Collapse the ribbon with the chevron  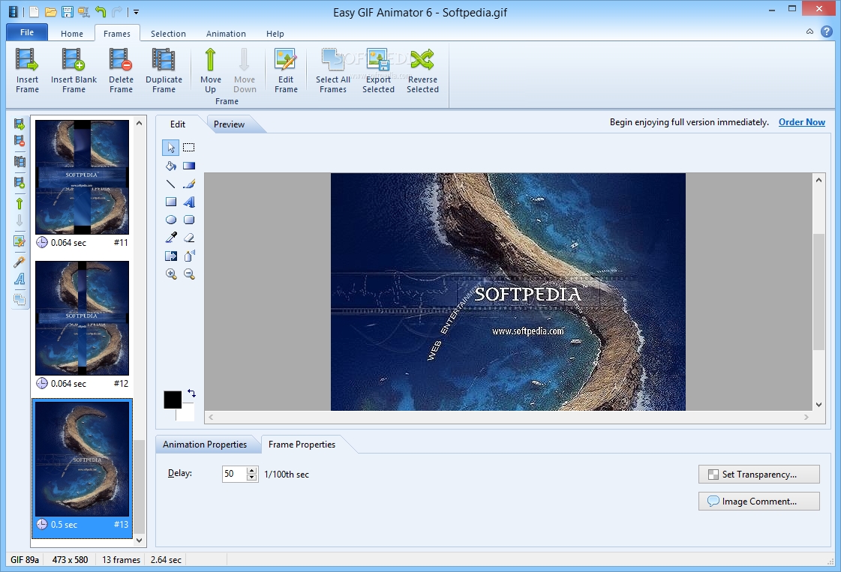pyautogui.click(x=809, y=31)
